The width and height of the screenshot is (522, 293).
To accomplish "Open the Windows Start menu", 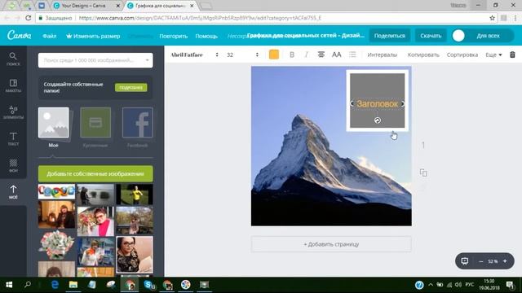I will point(9,285).
